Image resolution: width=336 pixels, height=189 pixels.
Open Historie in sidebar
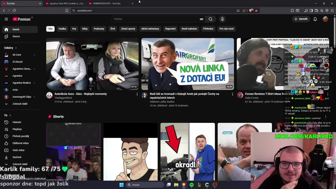(20, 122)
